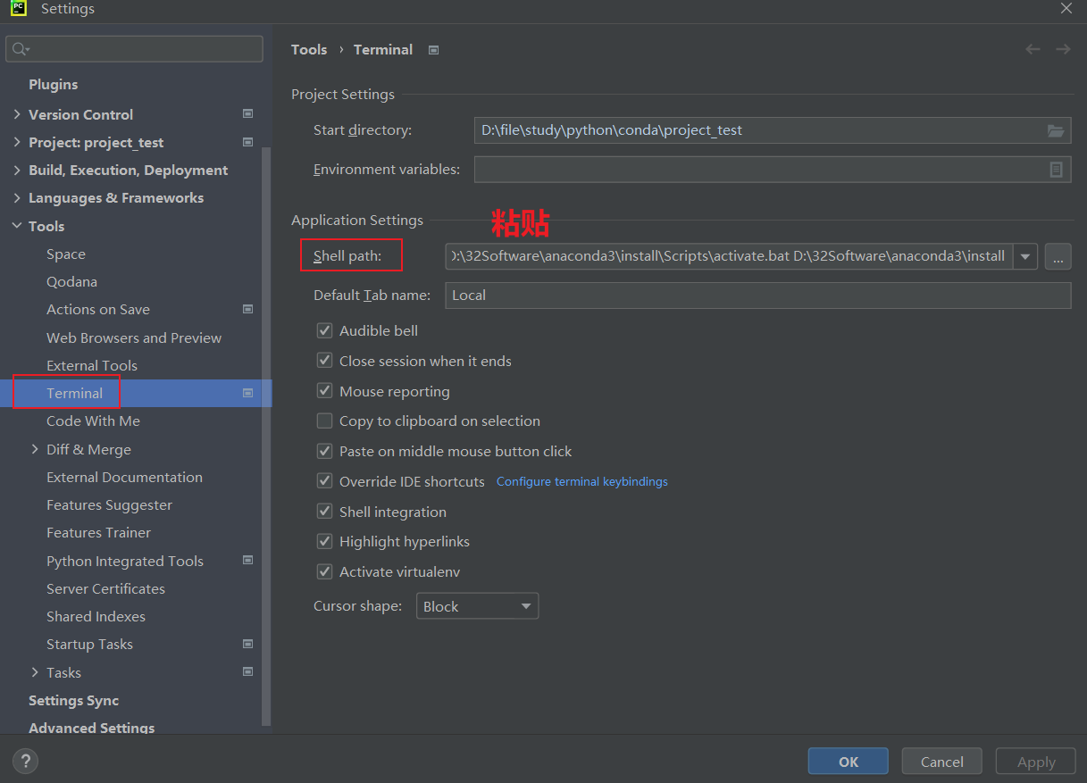This screenshot has height=783, width=1087.
Task: Toggle Highlight hyperlinks checkbox
Action: tap(324, 541)
